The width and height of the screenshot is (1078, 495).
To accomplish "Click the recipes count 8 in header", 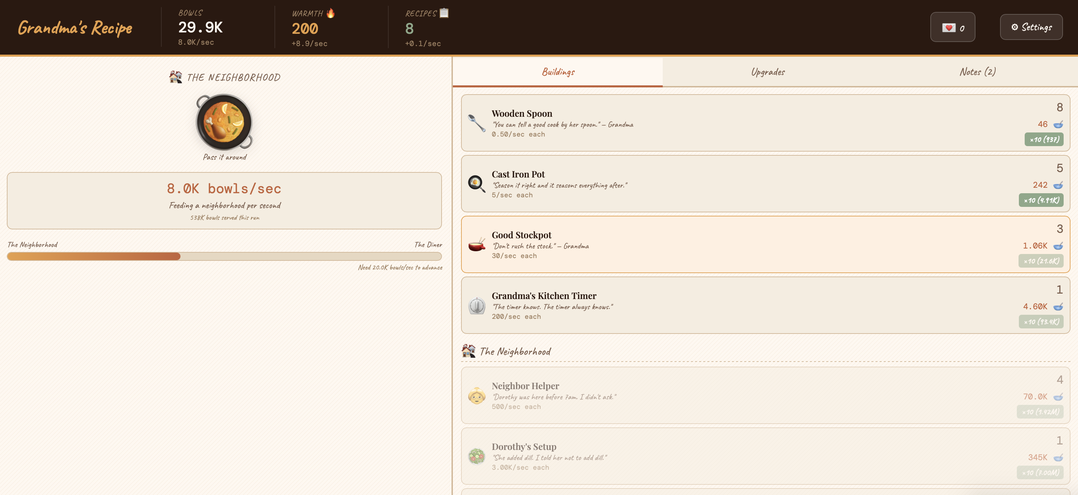I will coord(409,28).
